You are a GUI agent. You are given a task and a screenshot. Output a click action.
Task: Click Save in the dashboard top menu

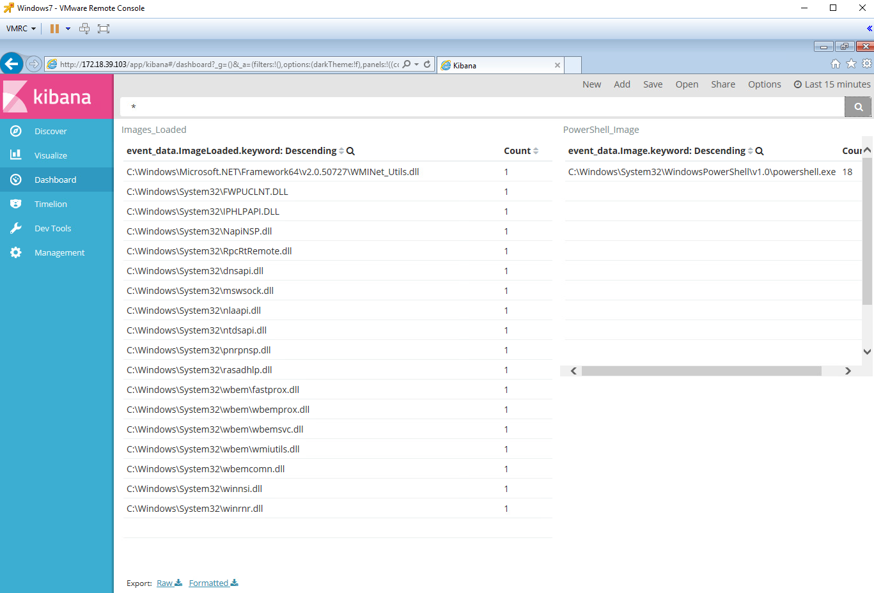coord(653,84)
